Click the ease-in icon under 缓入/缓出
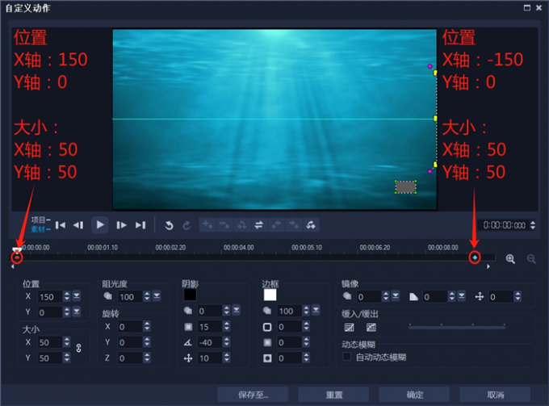549x406 pixels. tap(349, 327)
